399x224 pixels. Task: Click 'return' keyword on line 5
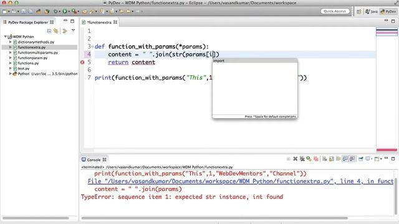[x=118, y=62]
